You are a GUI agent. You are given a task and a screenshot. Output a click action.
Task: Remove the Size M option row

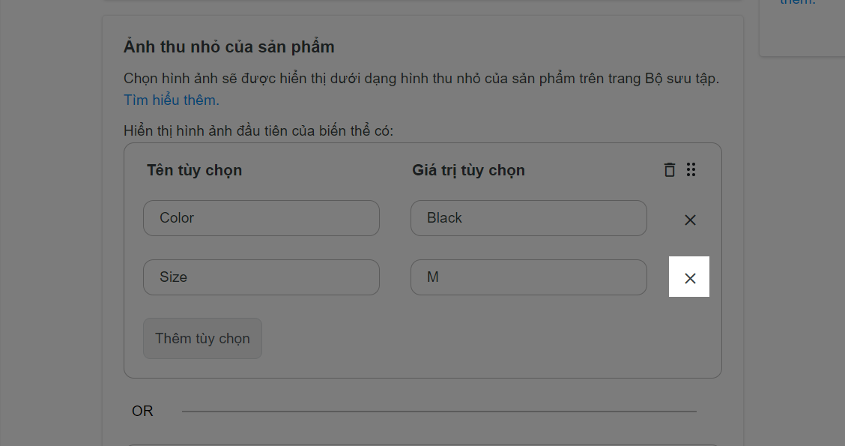click(x=690, y=278)
